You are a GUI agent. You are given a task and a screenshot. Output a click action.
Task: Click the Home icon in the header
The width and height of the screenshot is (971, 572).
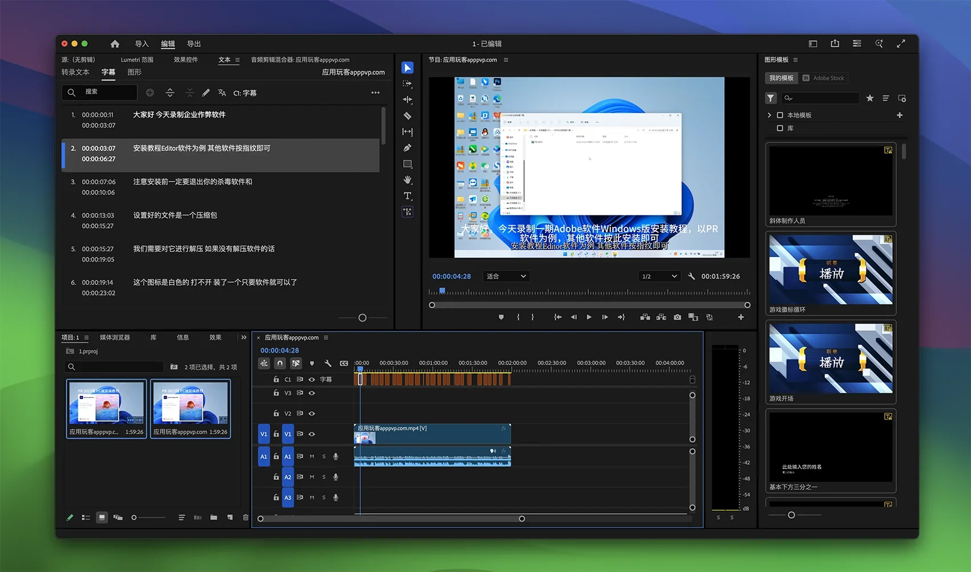[x=115, y=44]
